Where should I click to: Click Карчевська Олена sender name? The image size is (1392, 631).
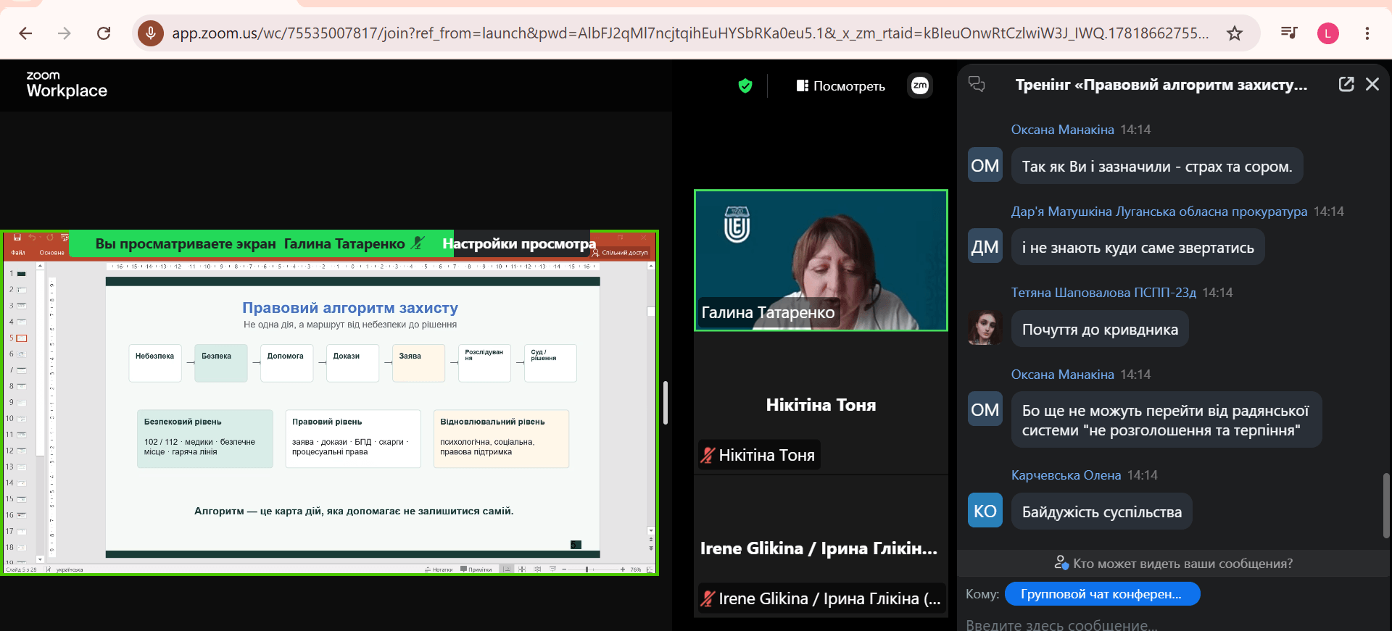[x=1066, y=475]
